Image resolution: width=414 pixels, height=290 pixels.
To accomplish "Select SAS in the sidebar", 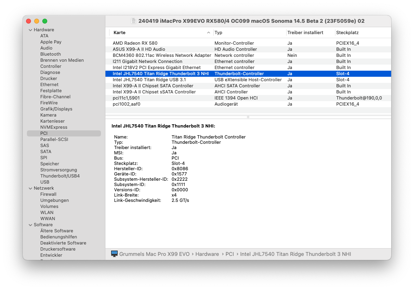I will click(x=44, y=145).
